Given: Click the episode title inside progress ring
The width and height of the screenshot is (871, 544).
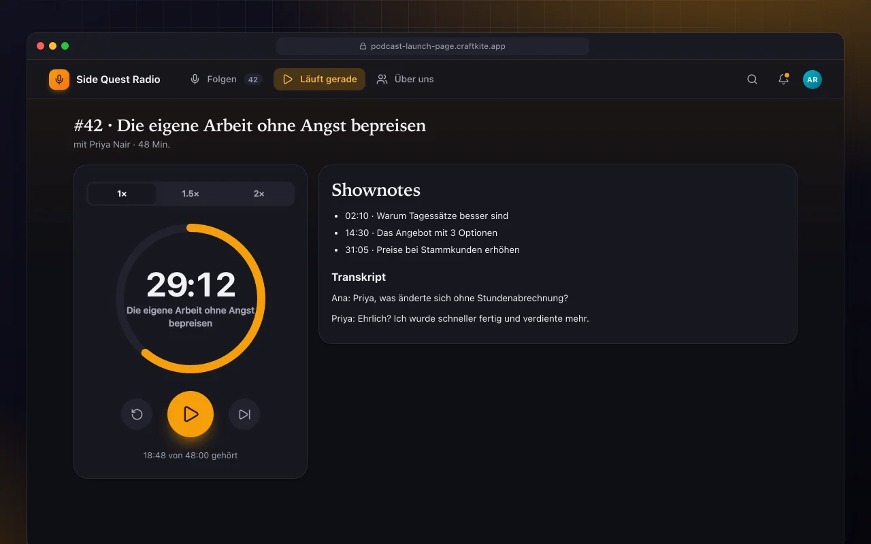Looking at the screenshot, I should [x=191, y=317].
